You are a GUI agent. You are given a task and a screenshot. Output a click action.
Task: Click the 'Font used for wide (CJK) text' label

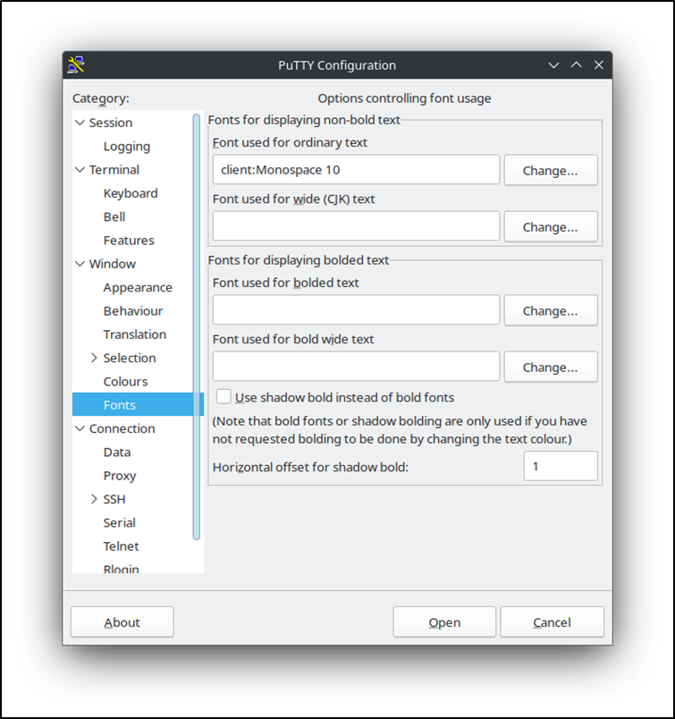click(x=293, y=199)
